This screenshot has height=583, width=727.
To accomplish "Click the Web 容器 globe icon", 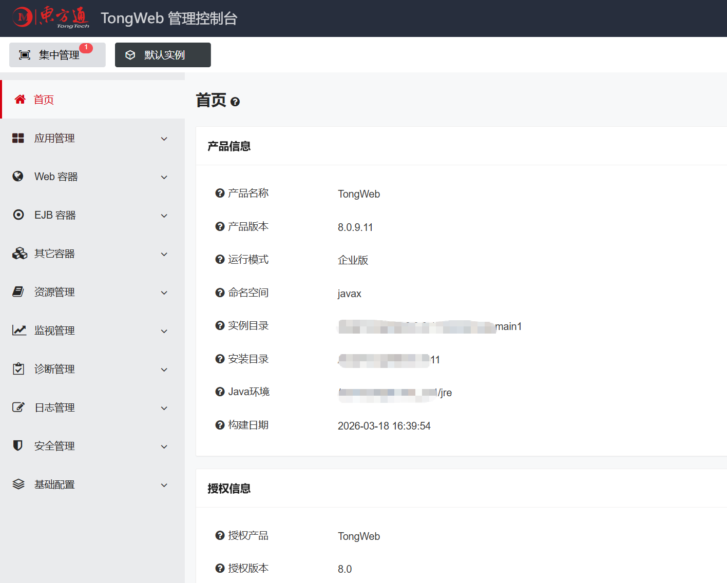I will pos(18,177).
